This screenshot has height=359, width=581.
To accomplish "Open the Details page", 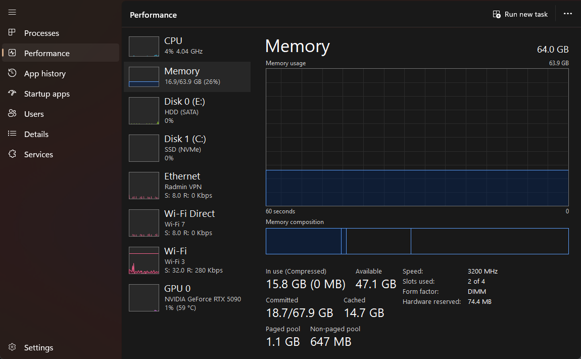I will click(61, 134).
